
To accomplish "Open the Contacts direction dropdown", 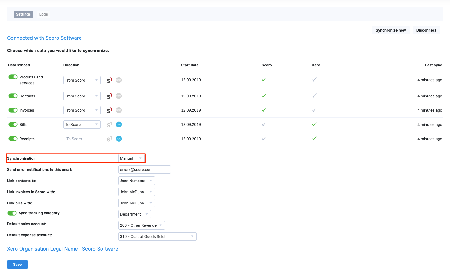I will [82, 96].
